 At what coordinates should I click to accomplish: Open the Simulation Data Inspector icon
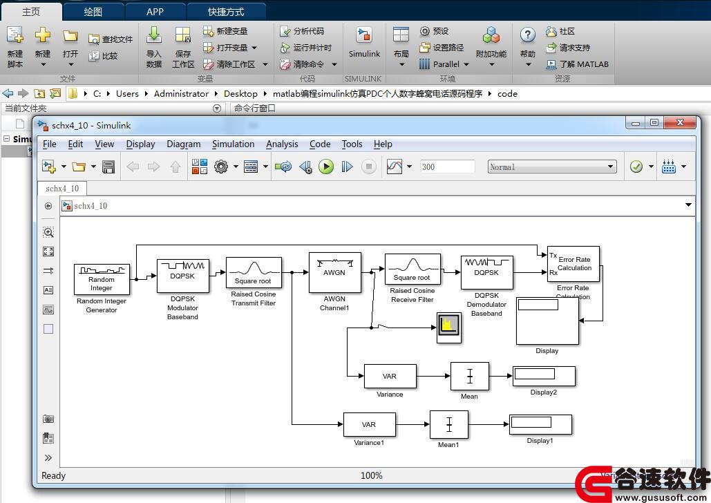coord(394,167)
